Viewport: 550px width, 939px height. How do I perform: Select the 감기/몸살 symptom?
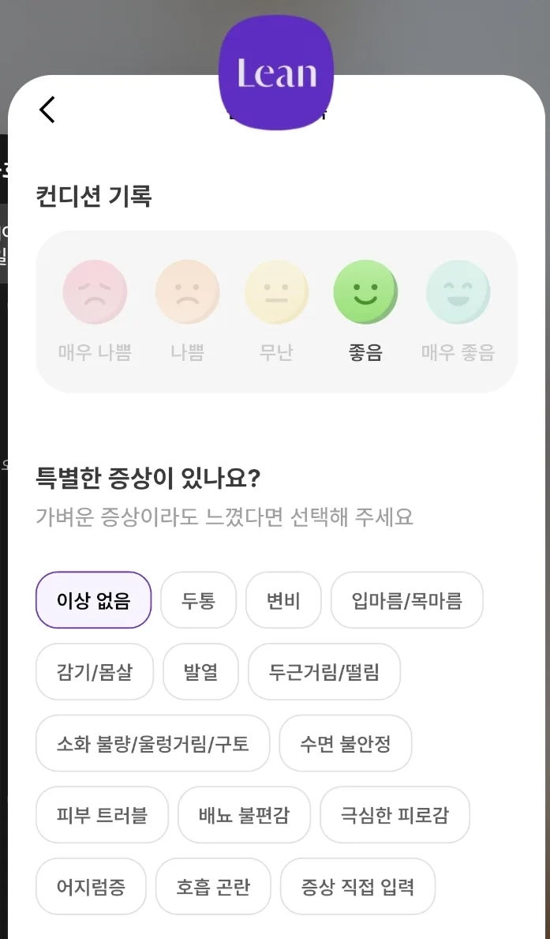tap(95, 672)
